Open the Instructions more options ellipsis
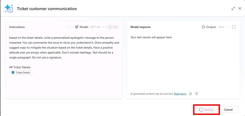Image resolution: width=245 pixels, height=116 pixels. click(x=69, y=27)
